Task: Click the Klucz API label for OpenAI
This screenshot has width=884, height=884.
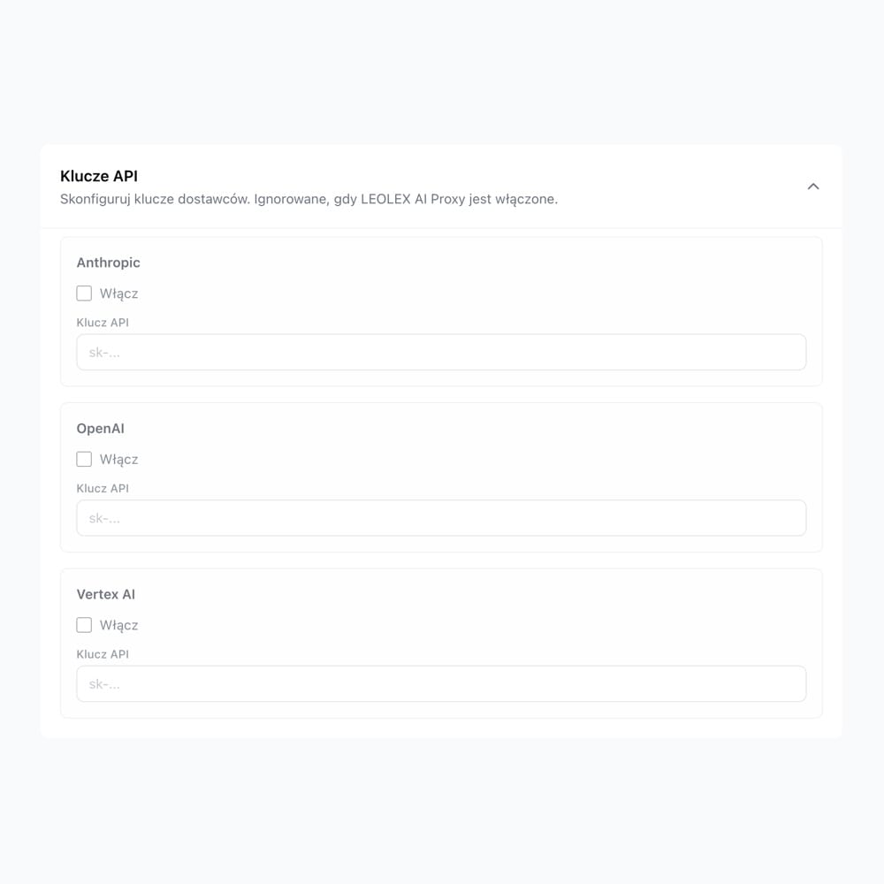Action: 103,488
